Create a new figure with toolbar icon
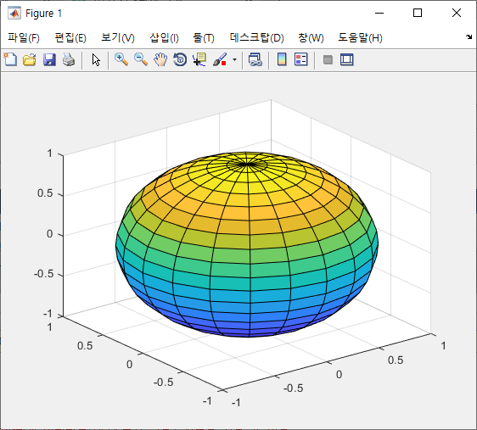Image resolution: width=477 pixels, height=430 pixels. click(x=10, y=59)
